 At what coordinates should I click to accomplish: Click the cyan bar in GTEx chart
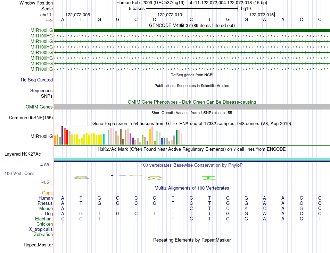104,139
